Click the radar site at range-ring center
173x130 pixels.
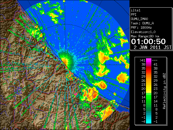(x=65, y=65)
